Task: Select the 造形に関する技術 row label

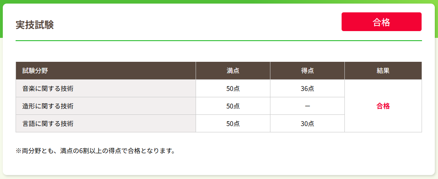Action: click(x=48, y=106)
